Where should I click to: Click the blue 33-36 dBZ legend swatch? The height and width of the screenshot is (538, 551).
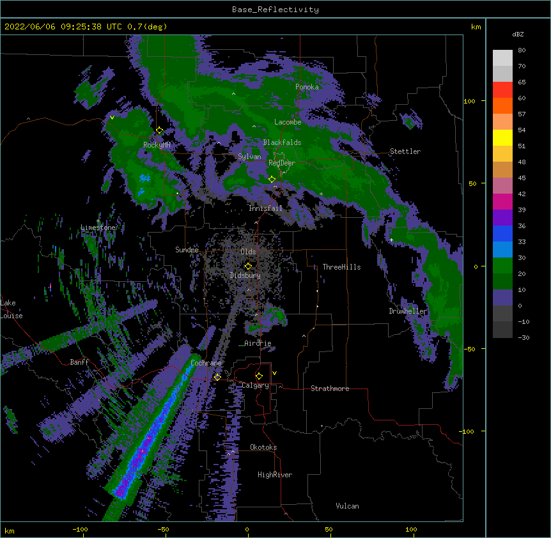502,233
